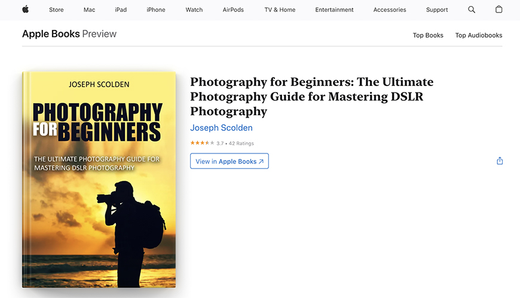Open the AirPods menu

(233, 10)
